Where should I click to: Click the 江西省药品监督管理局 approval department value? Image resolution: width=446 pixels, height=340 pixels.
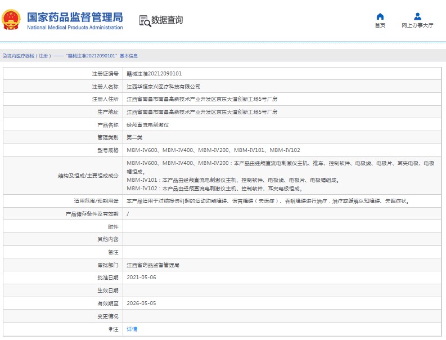click(153, 265)
